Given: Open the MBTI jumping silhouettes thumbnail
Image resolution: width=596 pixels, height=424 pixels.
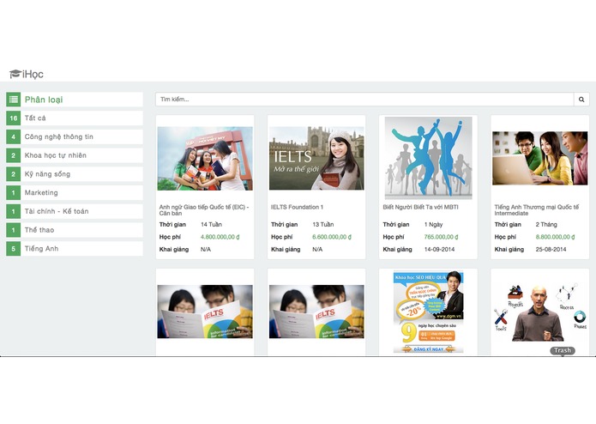Looking at the screenshot, I should pos(429,158).
